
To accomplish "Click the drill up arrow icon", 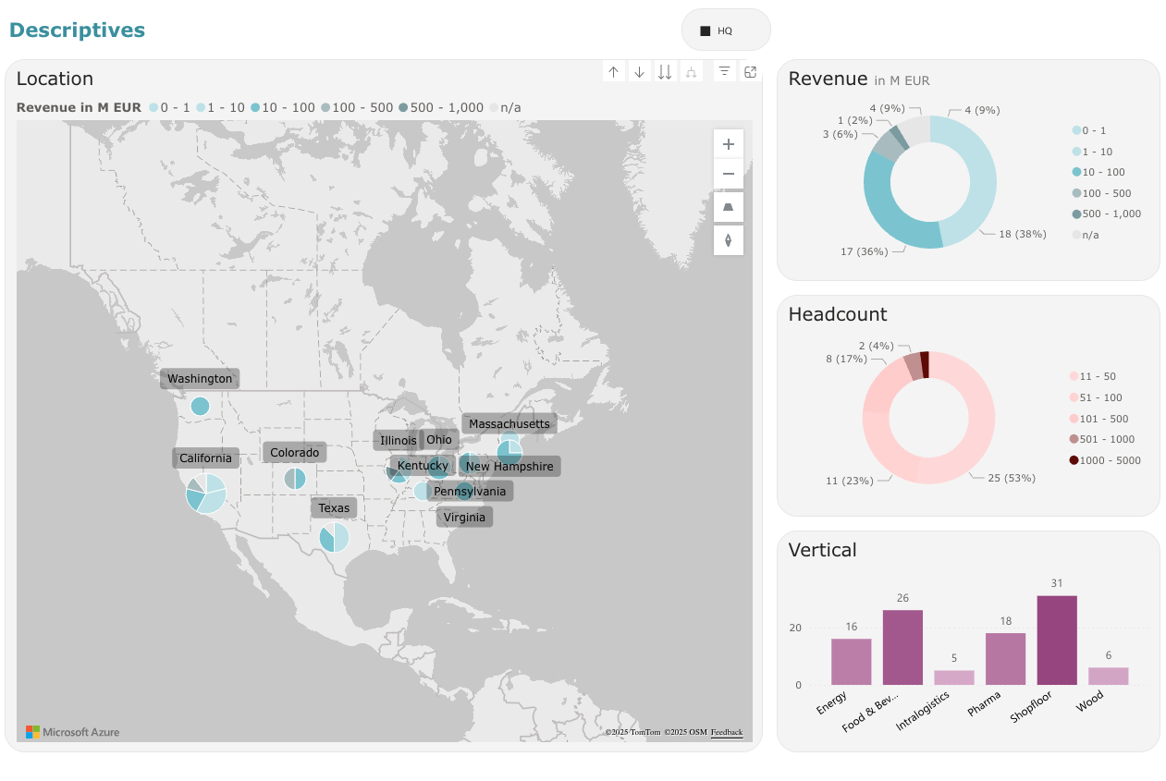I will click(613, 72).
